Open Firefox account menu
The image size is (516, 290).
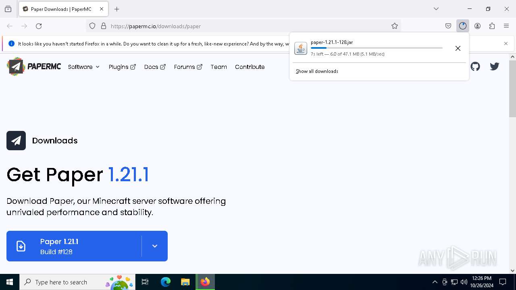(477, 26)
